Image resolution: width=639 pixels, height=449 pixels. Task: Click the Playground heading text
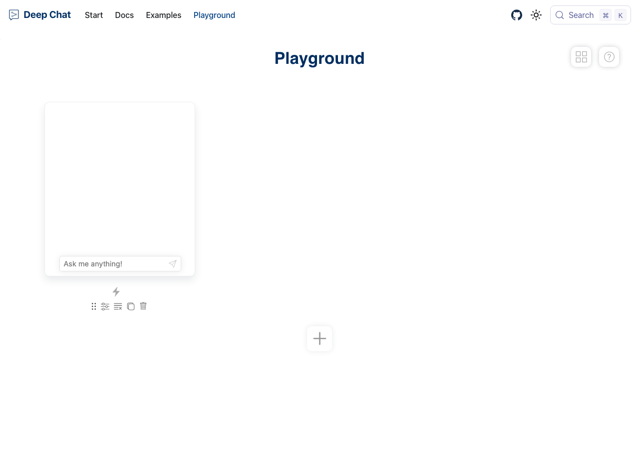pyautogui.click(x=319, y=58)
